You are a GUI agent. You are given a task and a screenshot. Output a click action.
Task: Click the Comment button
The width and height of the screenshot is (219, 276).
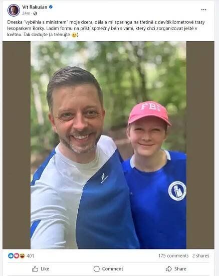108,269
